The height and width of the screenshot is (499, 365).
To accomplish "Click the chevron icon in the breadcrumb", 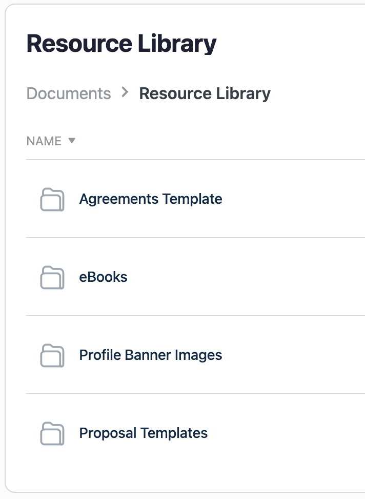I will click(x=125, y=93).
